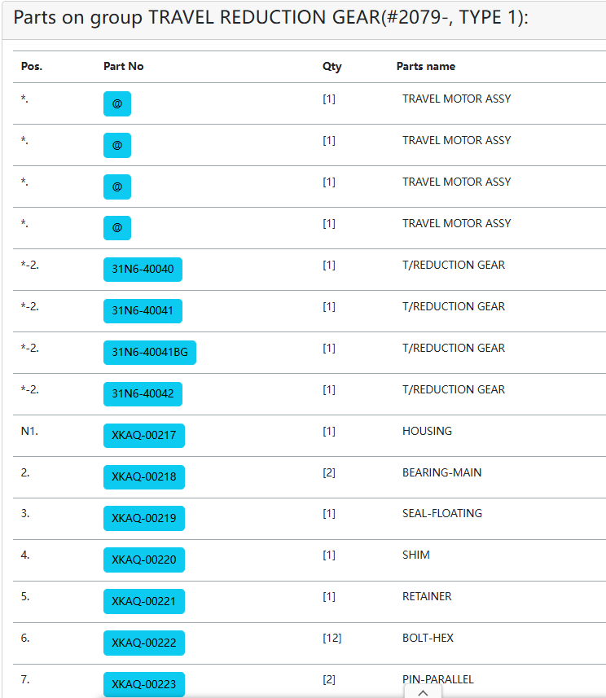Click the Part No column header
Image resolution: width=606 pixels, height=698 pixels.
click(x=123, y=66)
